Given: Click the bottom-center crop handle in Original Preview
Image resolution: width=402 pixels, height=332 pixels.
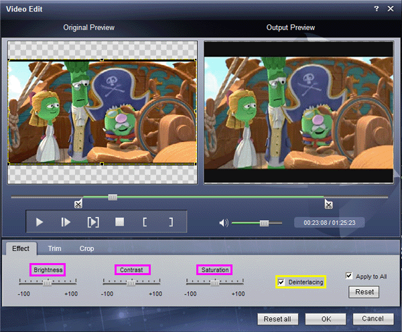Looking at the screenshot, I should tap(102, 164).
